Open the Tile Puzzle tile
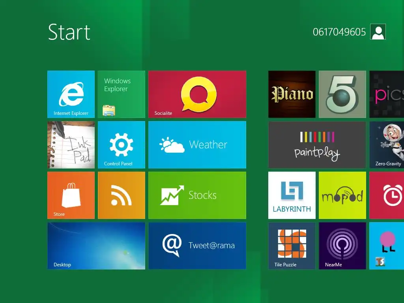This screenshot has height=303, width=404. 292,246
